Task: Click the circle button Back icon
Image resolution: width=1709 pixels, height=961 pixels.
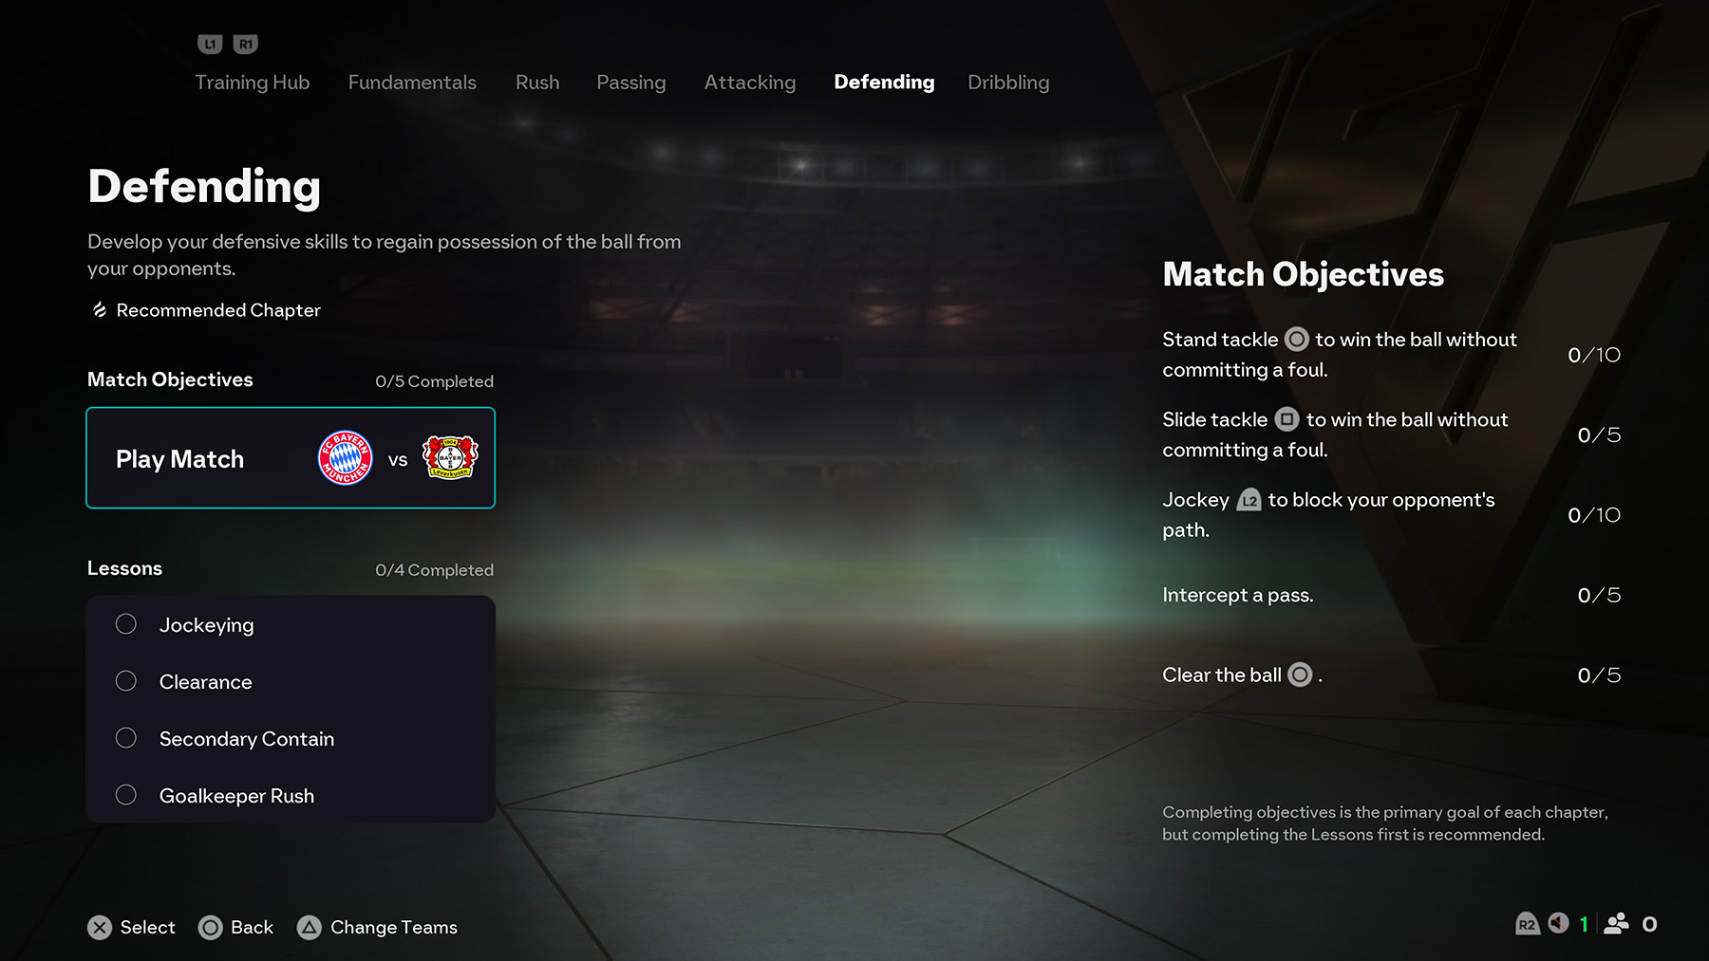Action: [211, 928]
